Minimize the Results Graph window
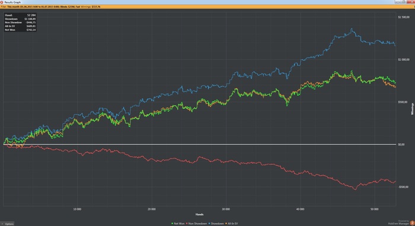Viewport: 415px width, 226px height. 398,2
